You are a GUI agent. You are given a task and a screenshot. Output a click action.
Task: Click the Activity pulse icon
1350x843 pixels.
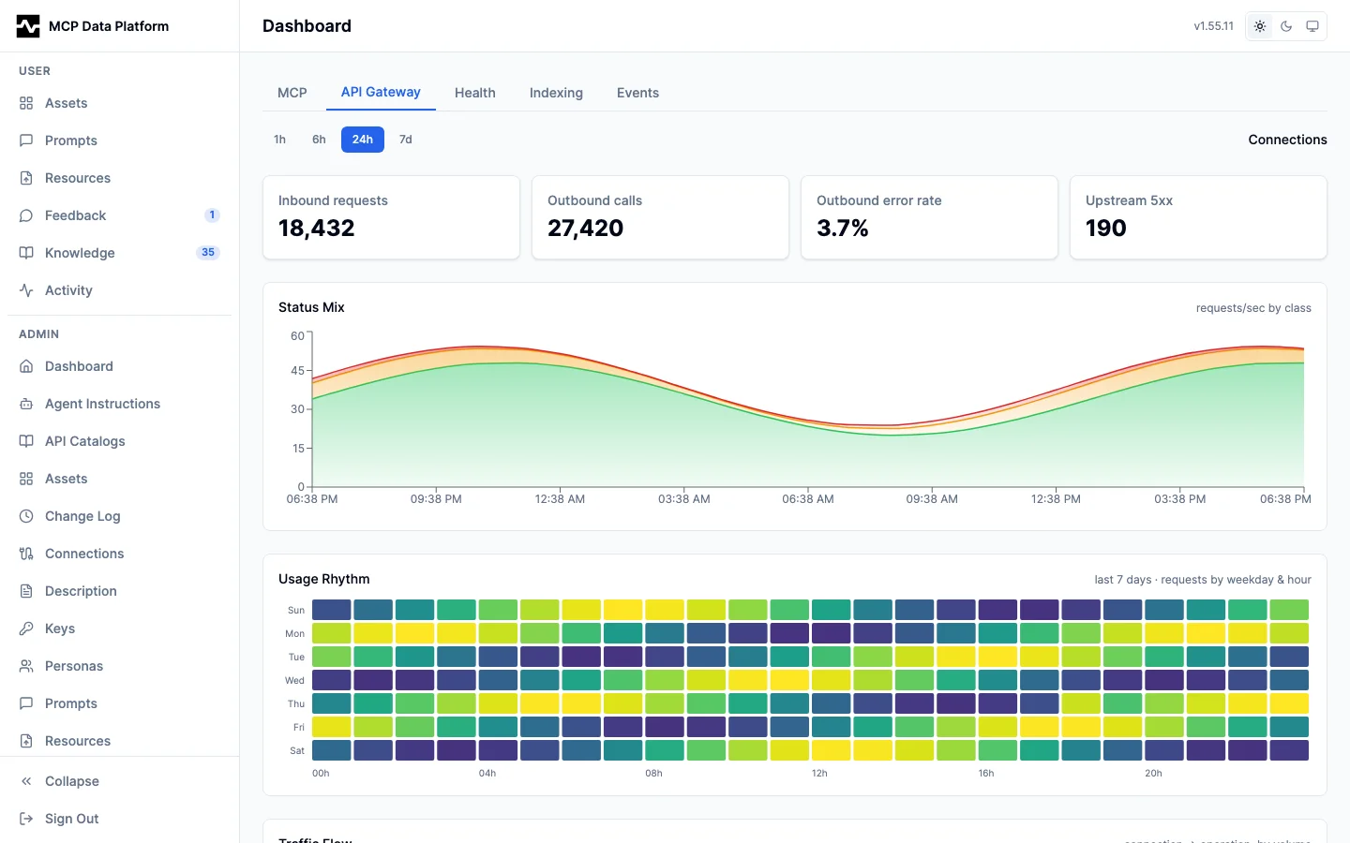[x=26, y=290]
